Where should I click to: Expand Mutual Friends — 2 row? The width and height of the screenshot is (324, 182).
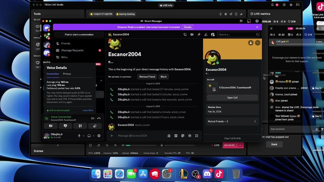(x=232, y=122)
